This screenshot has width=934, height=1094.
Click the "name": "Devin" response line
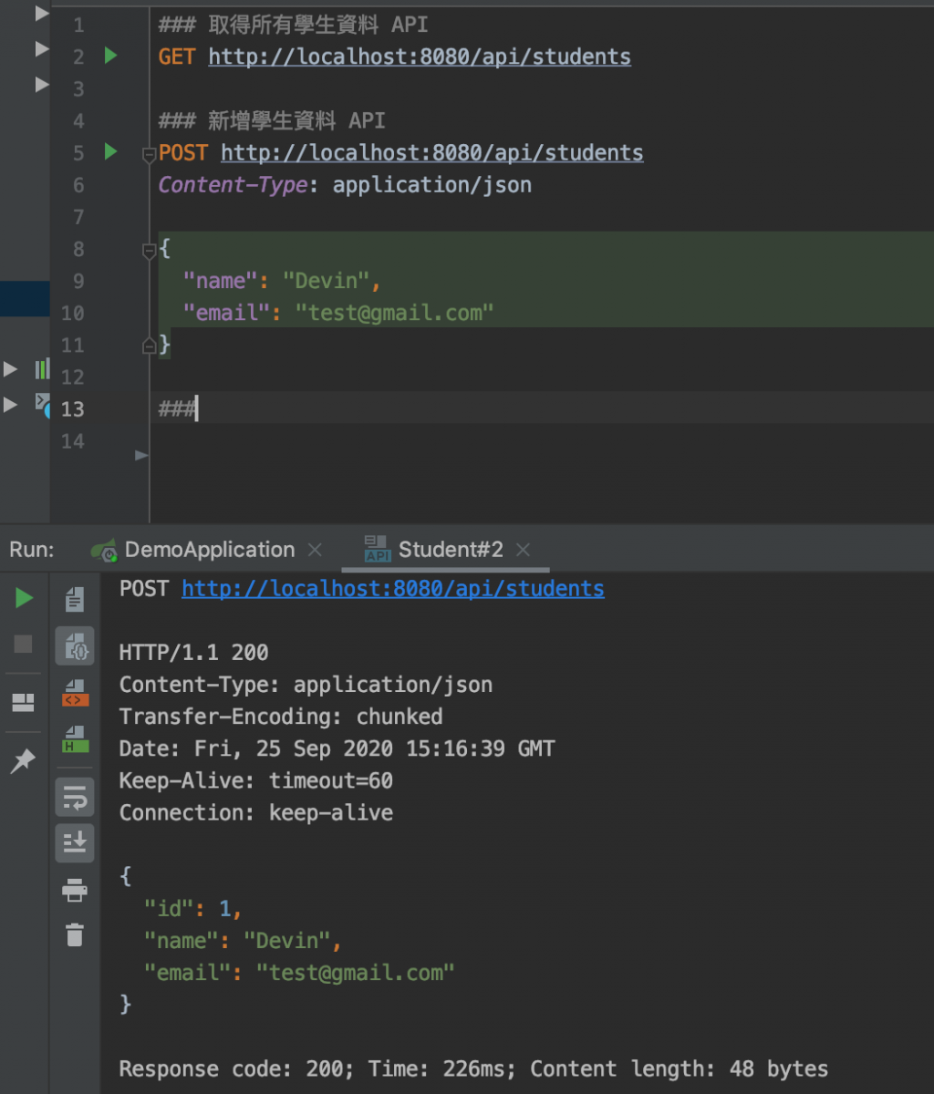click(244, 940)
